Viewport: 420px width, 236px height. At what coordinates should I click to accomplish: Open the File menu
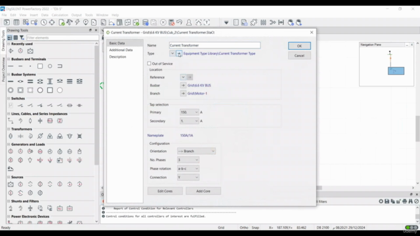(5, 15)
